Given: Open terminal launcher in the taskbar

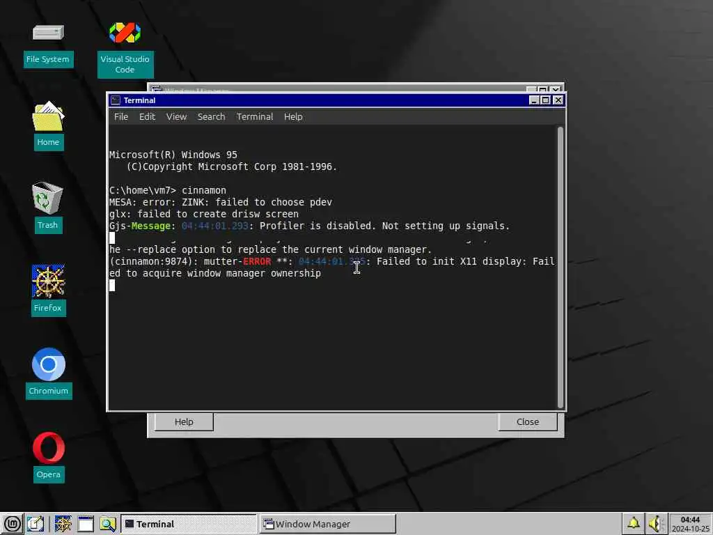Looking at the screenshot, I should 86,524.
